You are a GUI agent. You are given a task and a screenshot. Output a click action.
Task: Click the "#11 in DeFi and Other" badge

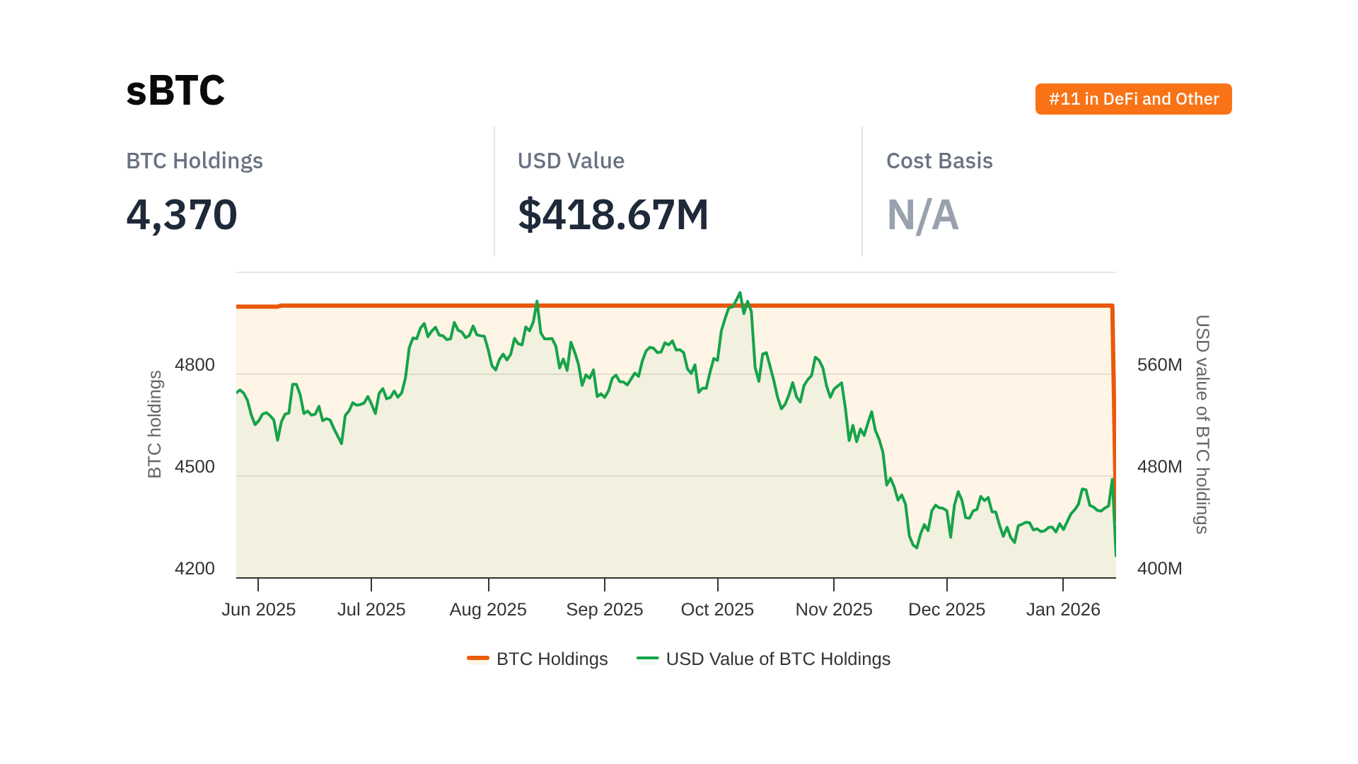coord(1133,99)
